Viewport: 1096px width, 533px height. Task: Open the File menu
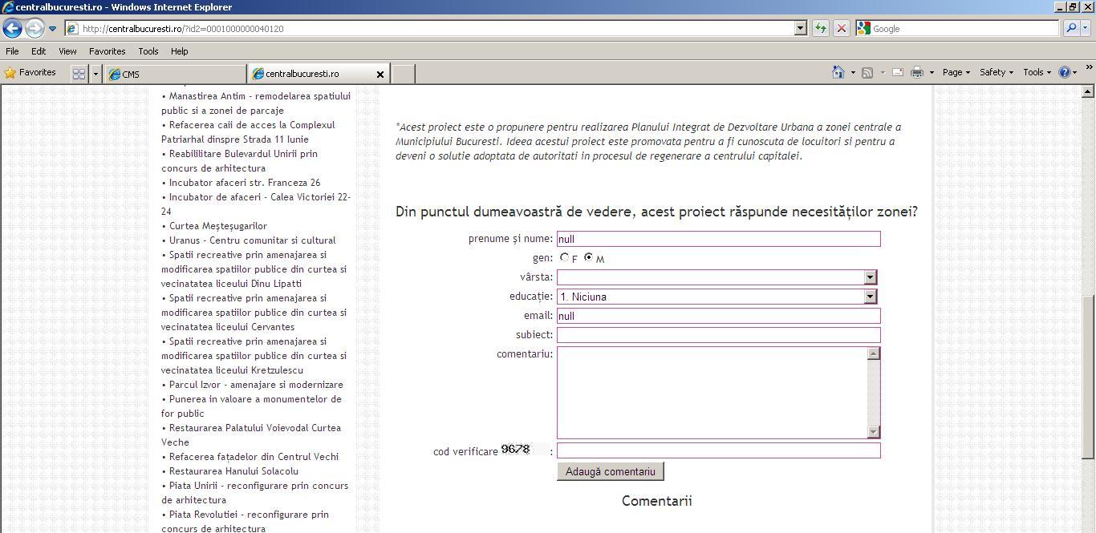click(x=12, y=51)
